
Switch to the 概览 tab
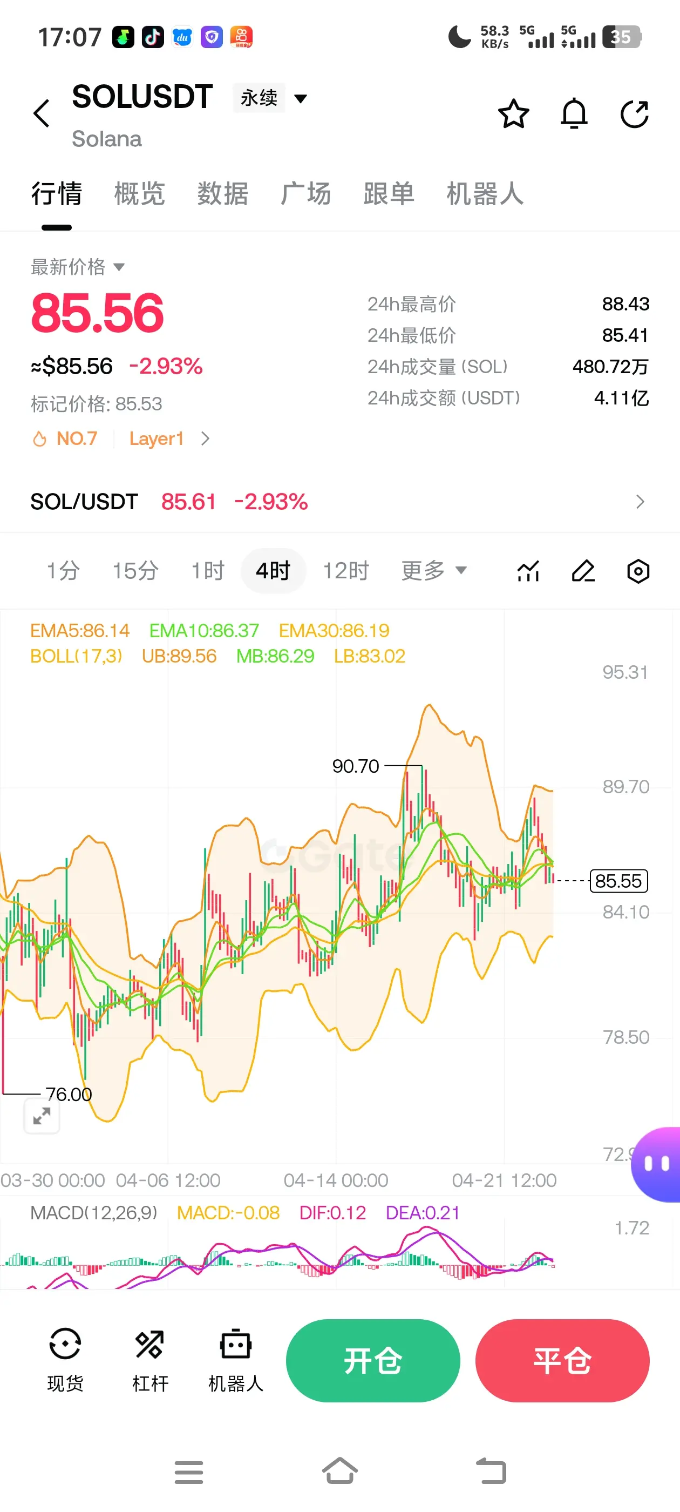pos(139,194)
